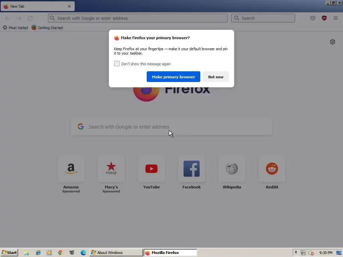Open Getting Started bookmark
The height and width of the screenshot is (257, 343).
[47, 28]
